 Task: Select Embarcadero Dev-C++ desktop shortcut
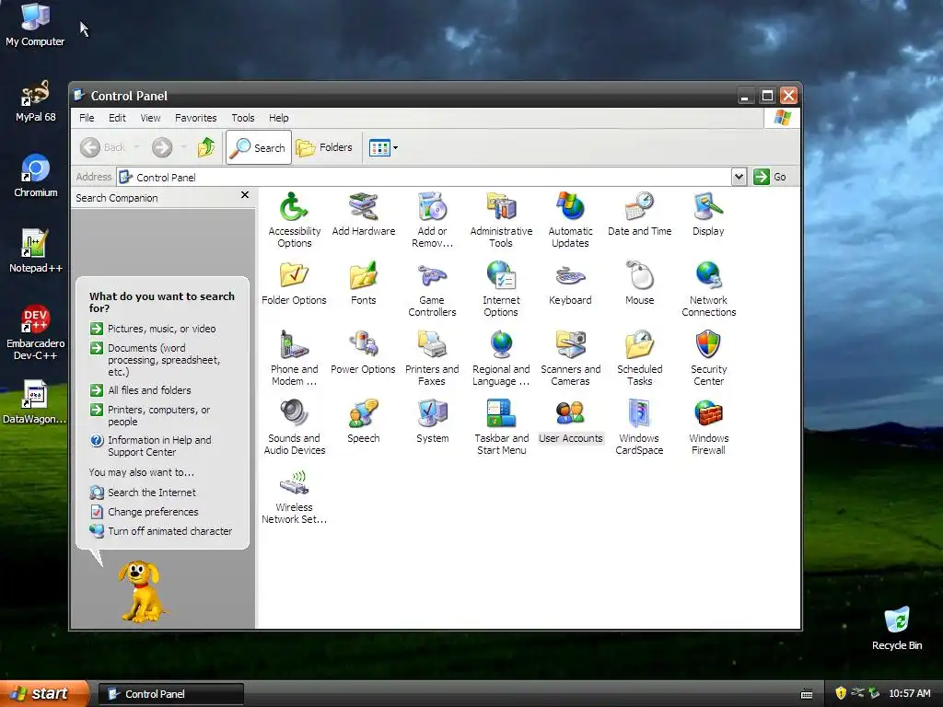pyautogui.click(x=36, y=332)
